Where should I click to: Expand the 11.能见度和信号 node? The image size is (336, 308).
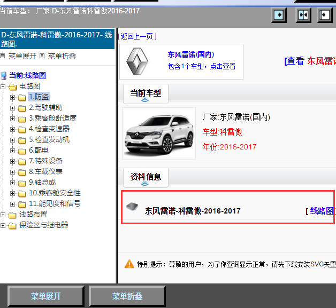tap(12, 204)
